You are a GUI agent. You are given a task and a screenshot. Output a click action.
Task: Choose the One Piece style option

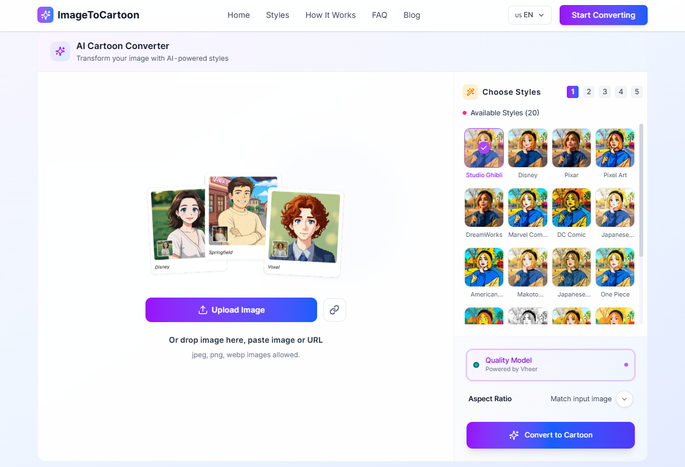(615, 267)
